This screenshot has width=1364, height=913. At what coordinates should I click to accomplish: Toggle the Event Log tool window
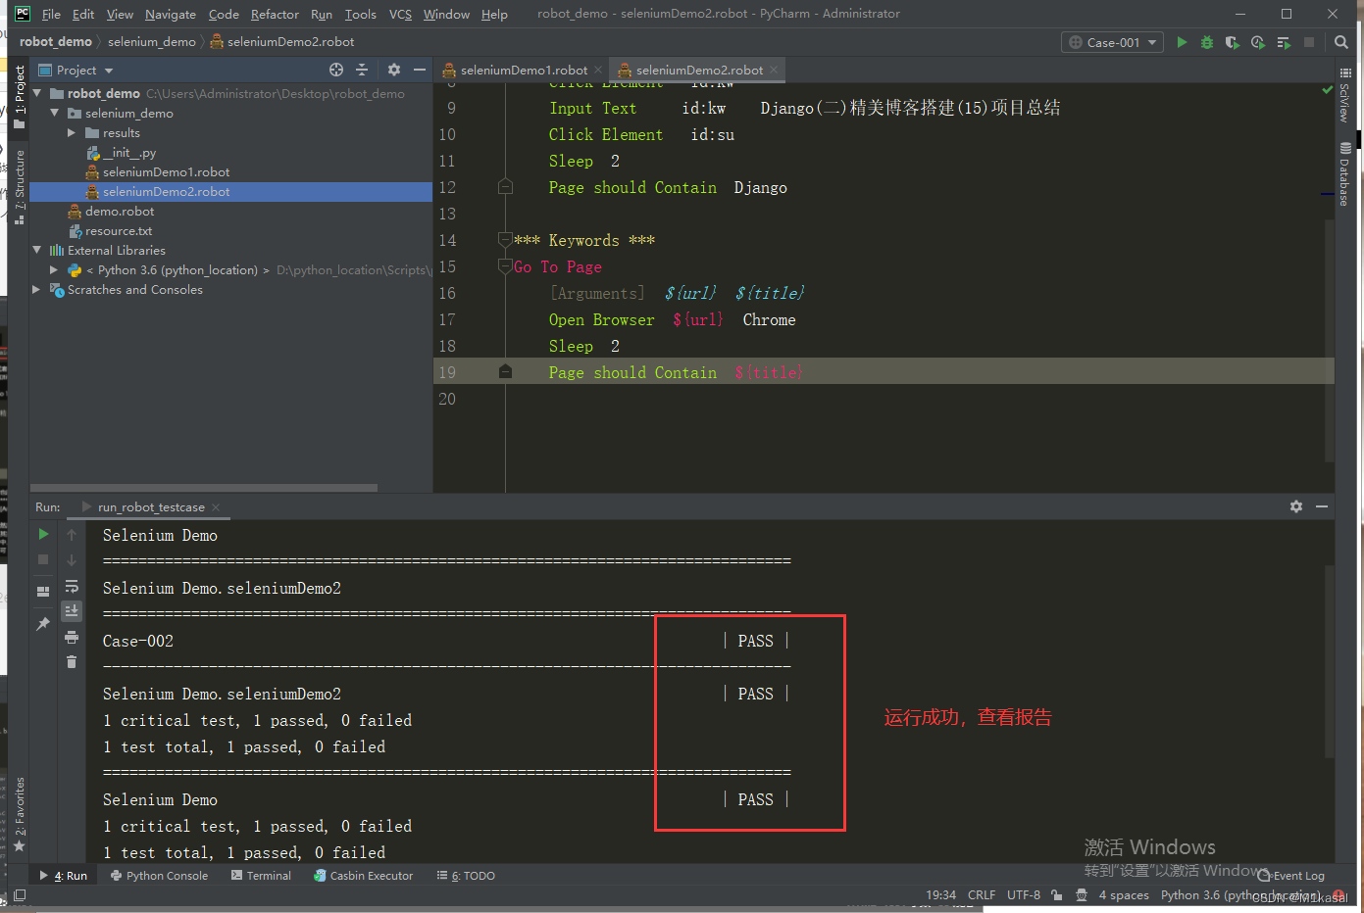(1291, 876)
